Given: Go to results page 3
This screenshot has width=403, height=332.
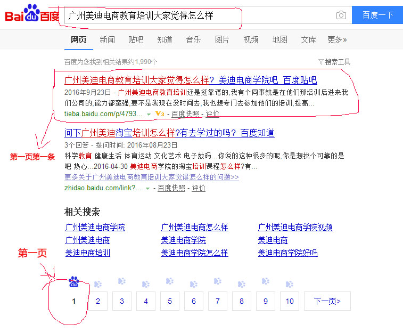Looking at the screenshot, I should pyautogui.click(x=122, y=301).
